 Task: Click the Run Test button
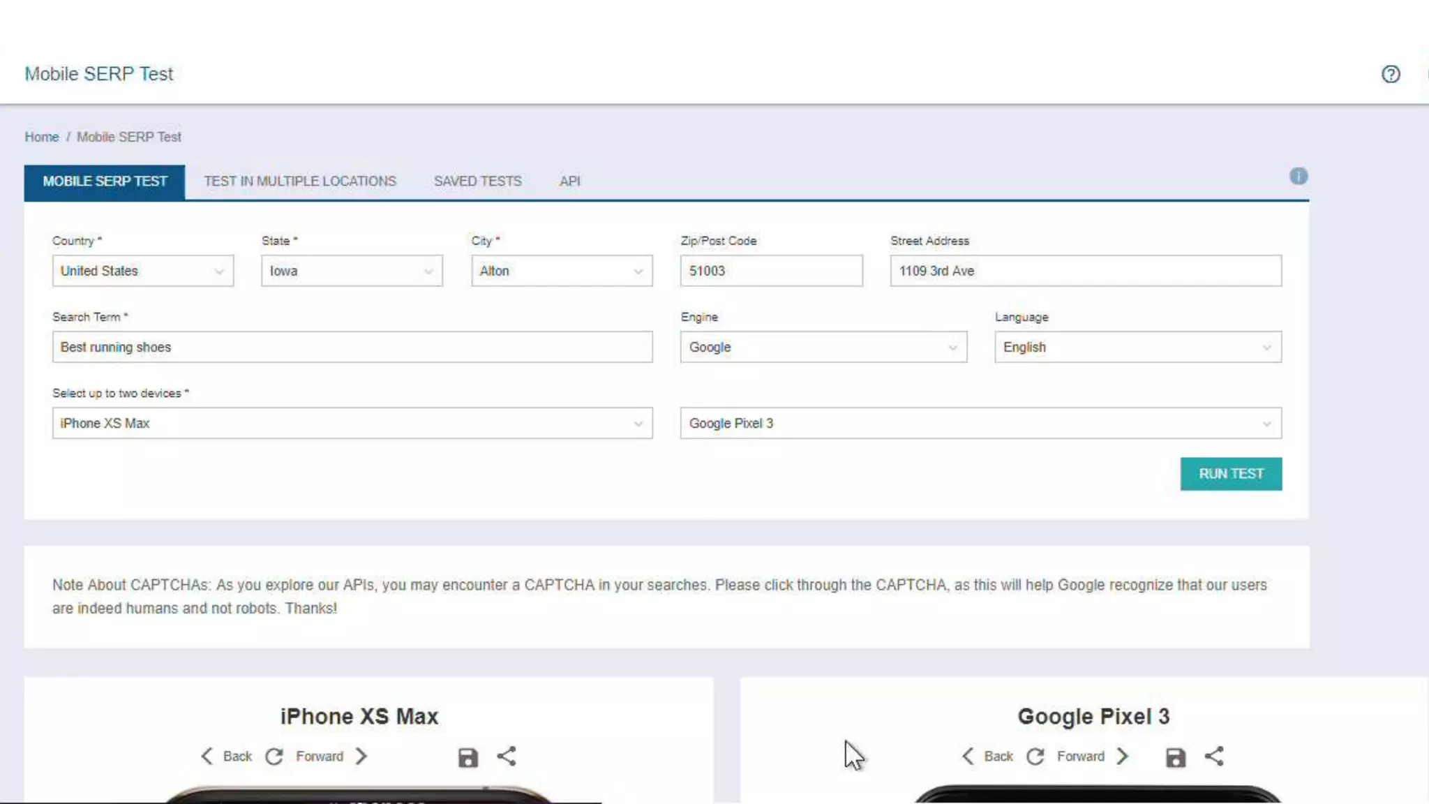point(1231,474)
